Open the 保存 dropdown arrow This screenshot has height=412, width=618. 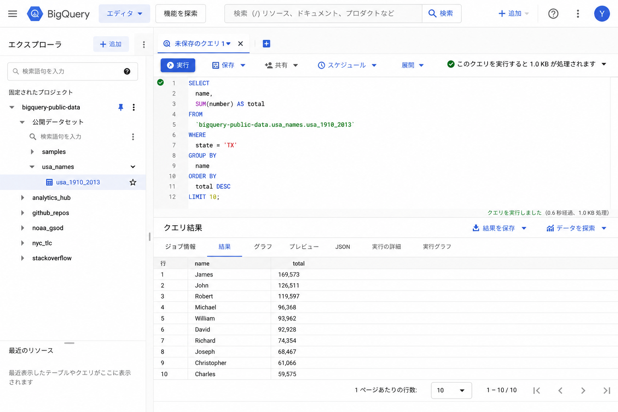(243, 65)
